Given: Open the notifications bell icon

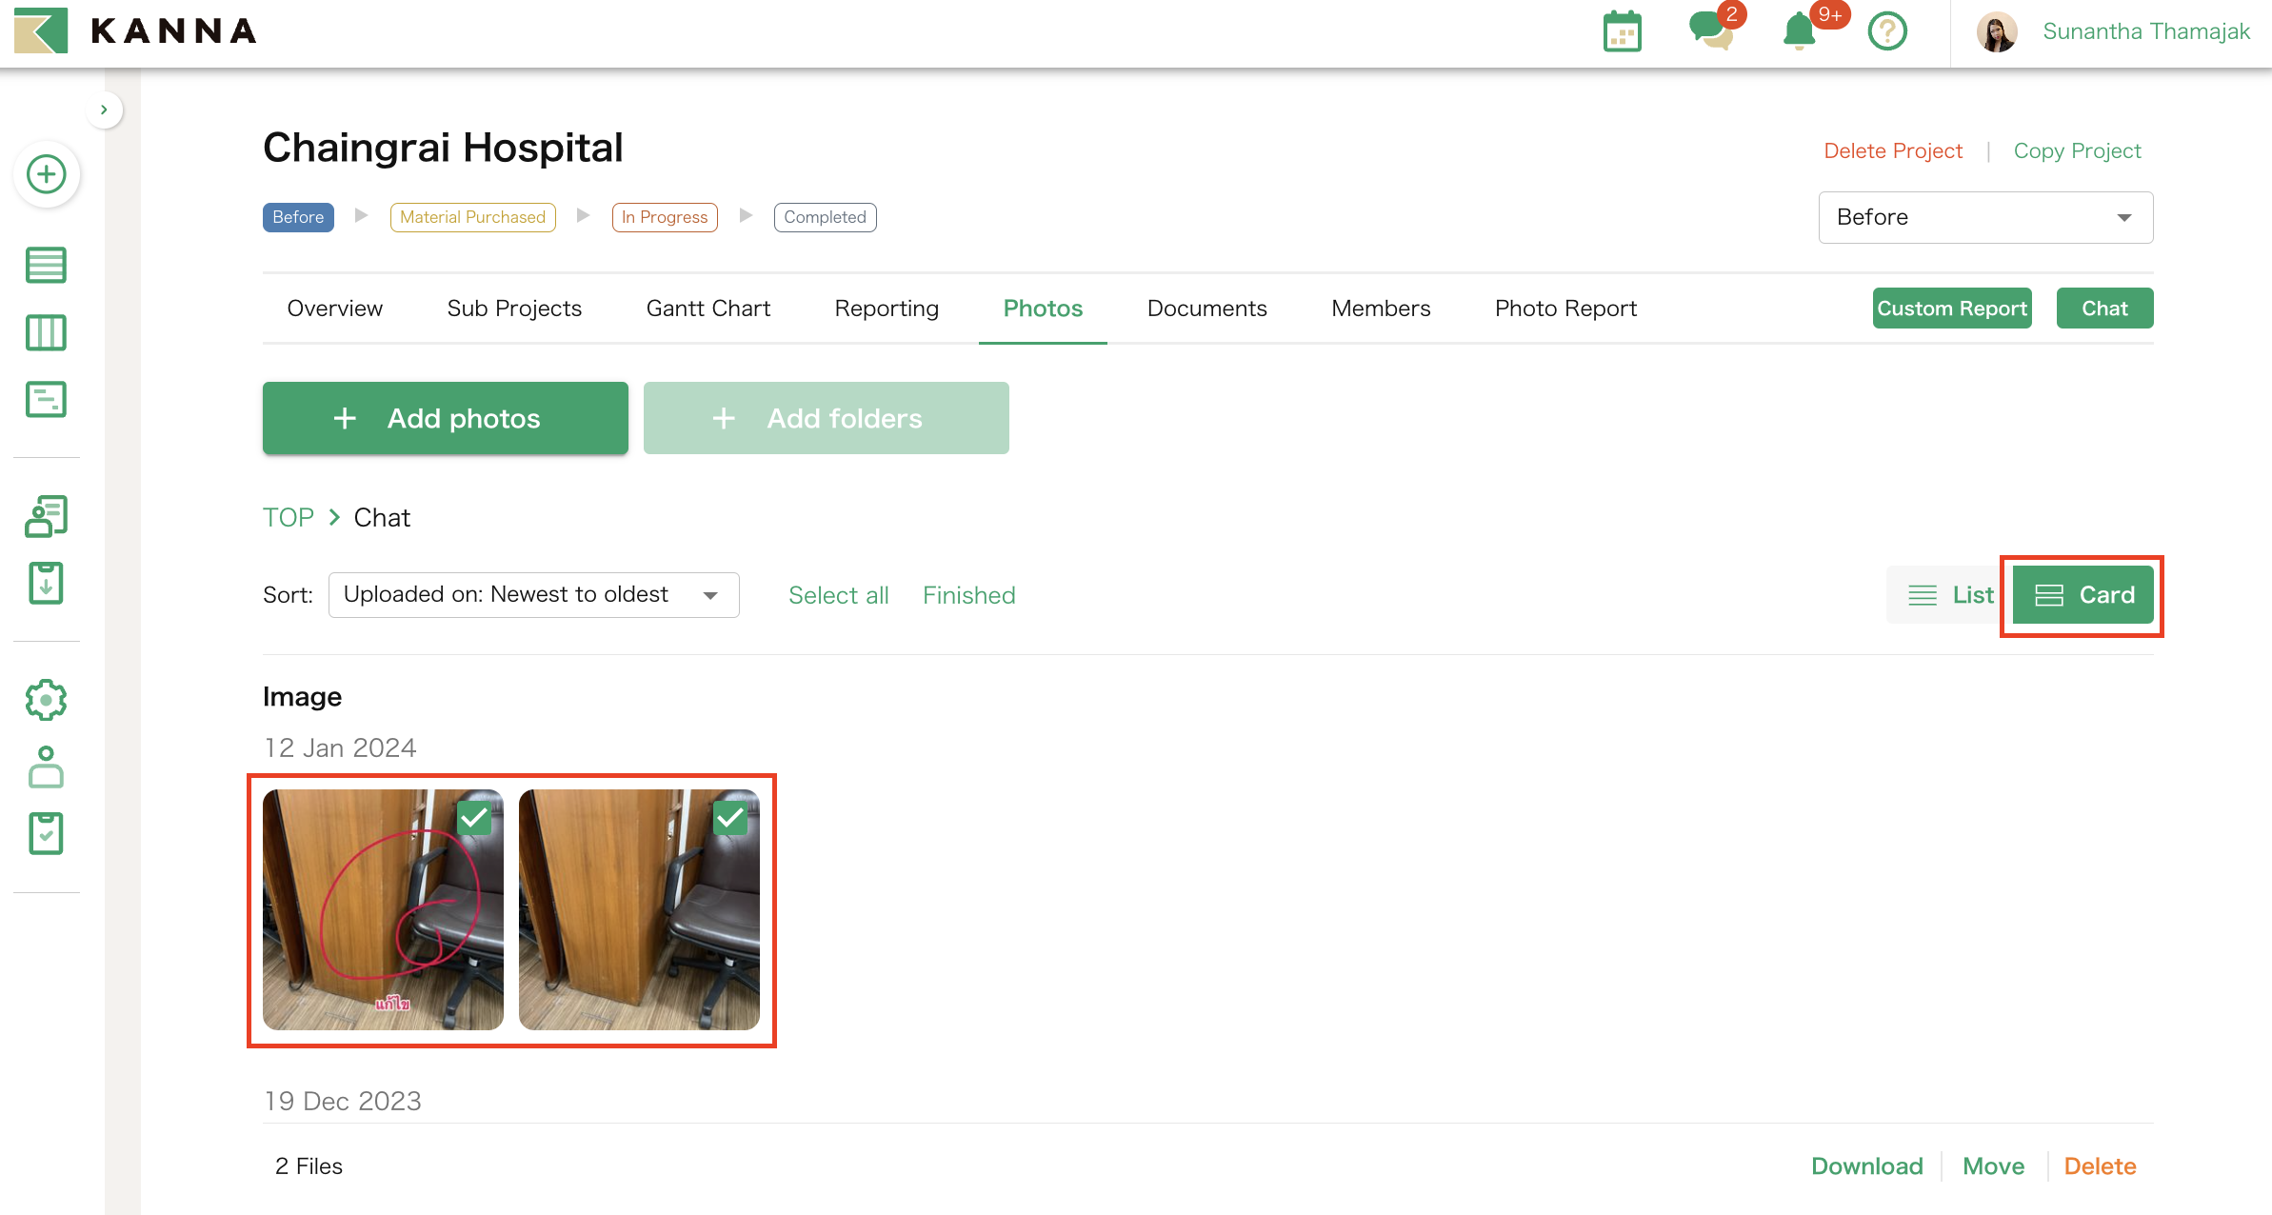Looking at the screenshot, I should click(x=1799, y=31).
